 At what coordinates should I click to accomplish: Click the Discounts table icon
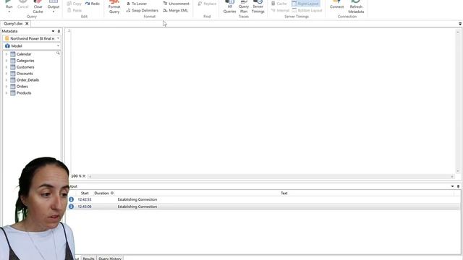coord(13,74)
